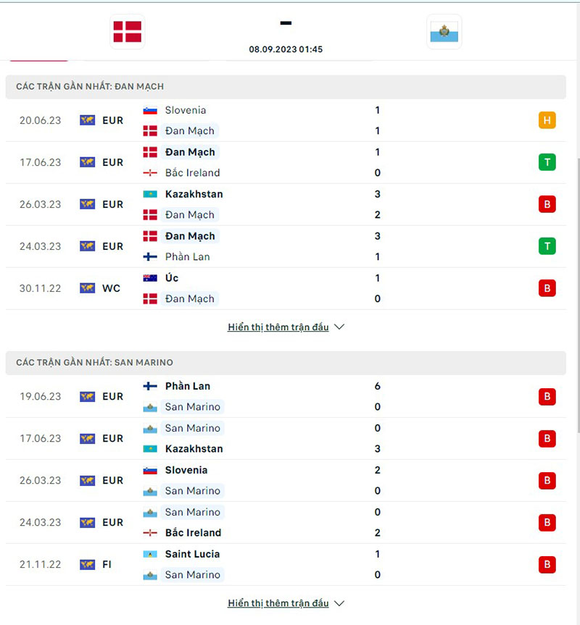
Task: Click the EUR competition icon beside 20.06.23
Action: tap(88, 120)
